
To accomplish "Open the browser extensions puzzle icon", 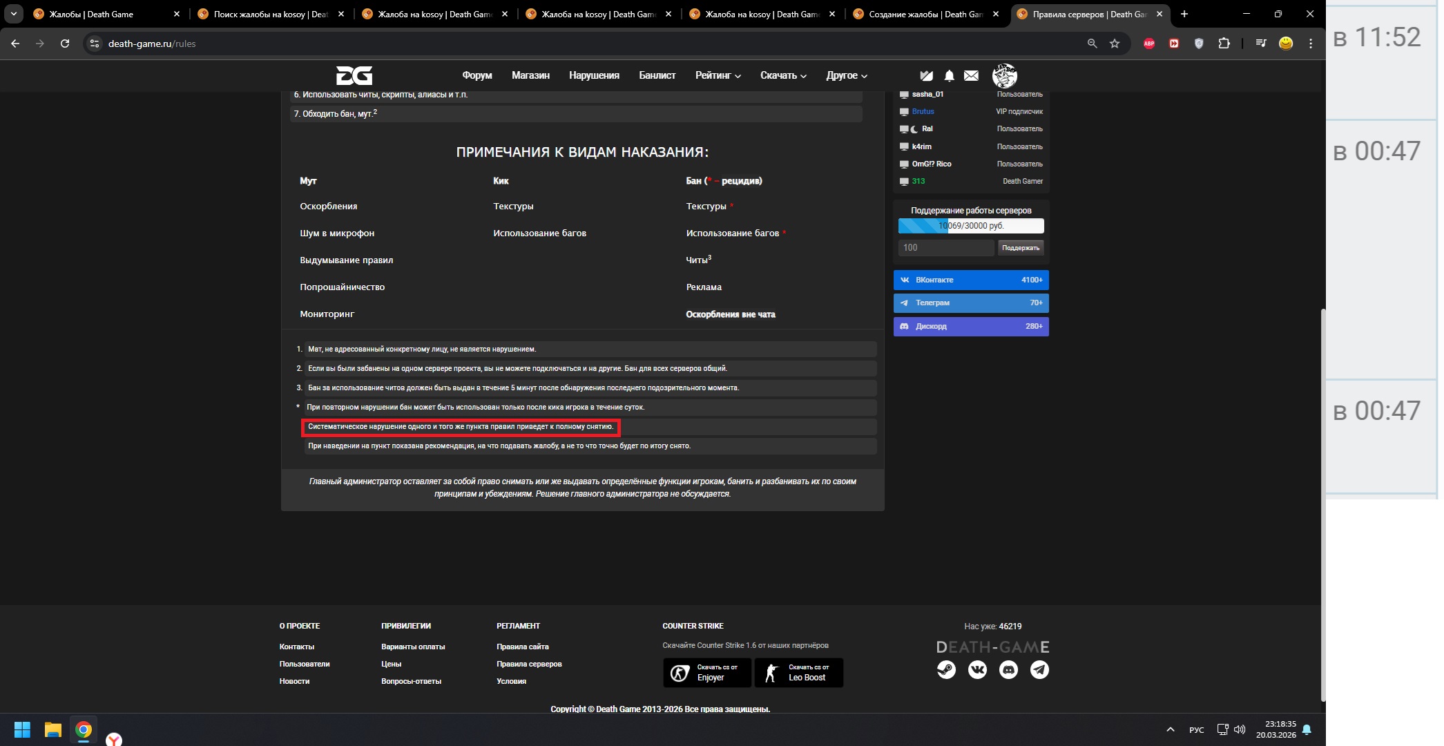I will [1224, 44].
